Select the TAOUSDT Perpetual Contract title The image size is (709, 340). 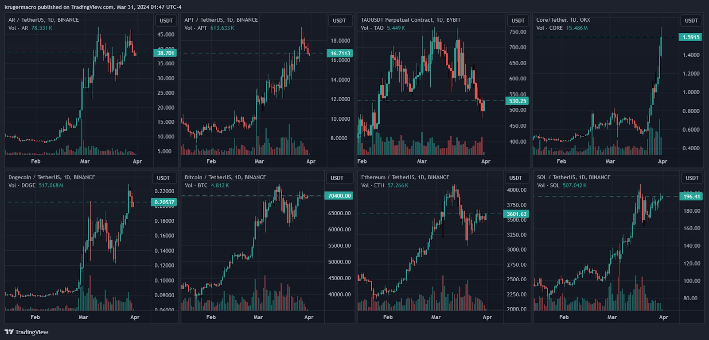point(410,20)
